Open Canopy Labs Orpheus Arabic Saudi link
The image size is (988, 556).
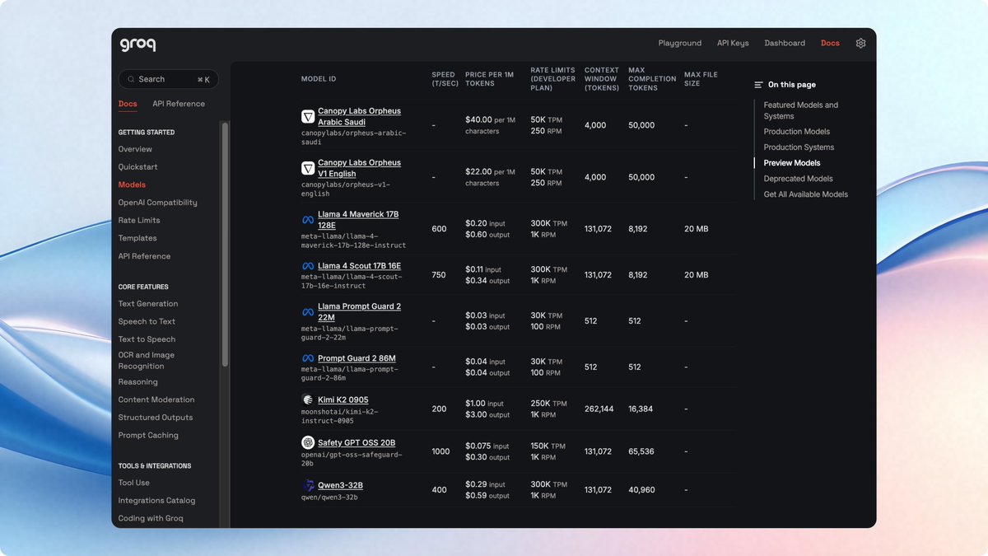point(359,117)
